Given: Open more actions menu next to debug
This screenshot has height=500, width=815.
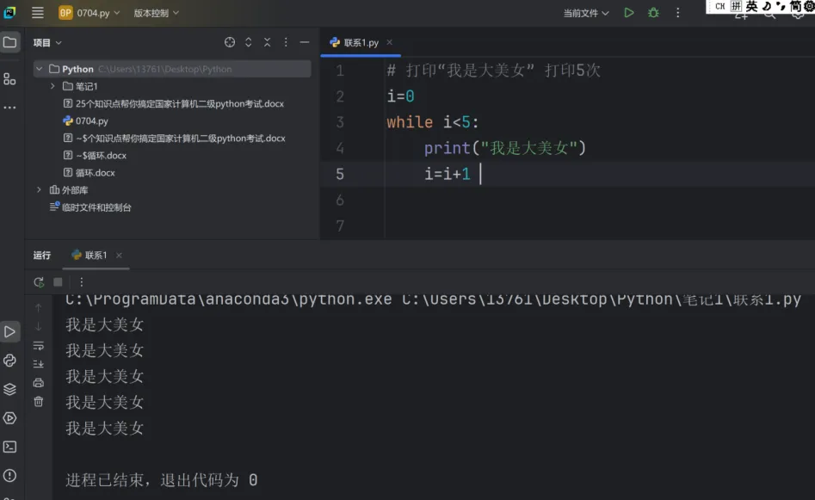Looking at the screenshot, I should click(x=678, y=12).
